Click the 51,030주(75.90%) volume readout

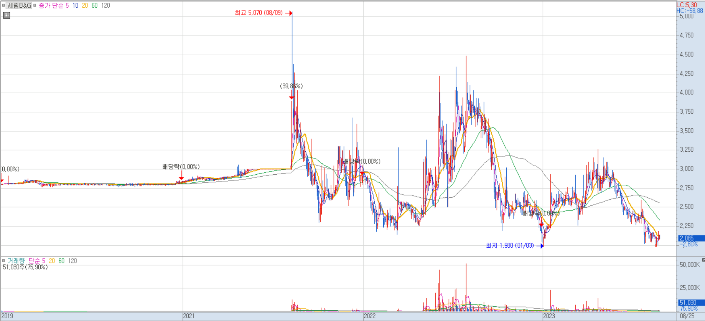click(25, 267)
